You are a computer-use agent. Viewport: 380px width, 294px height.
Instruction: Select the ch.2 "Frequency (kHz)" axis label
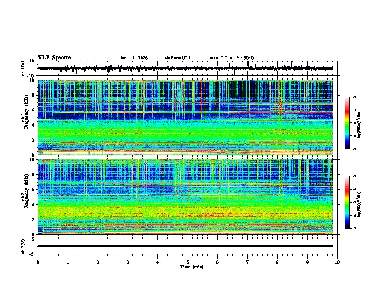click(26, 191)
